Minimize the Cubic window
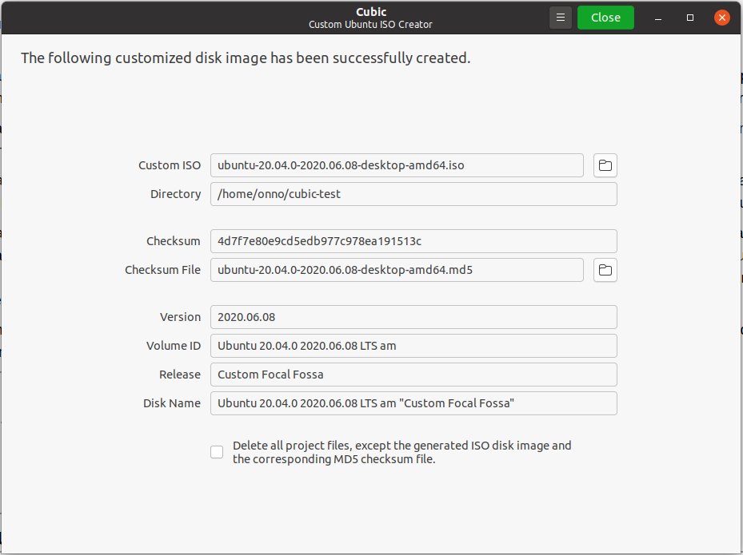 coord(659,18)
